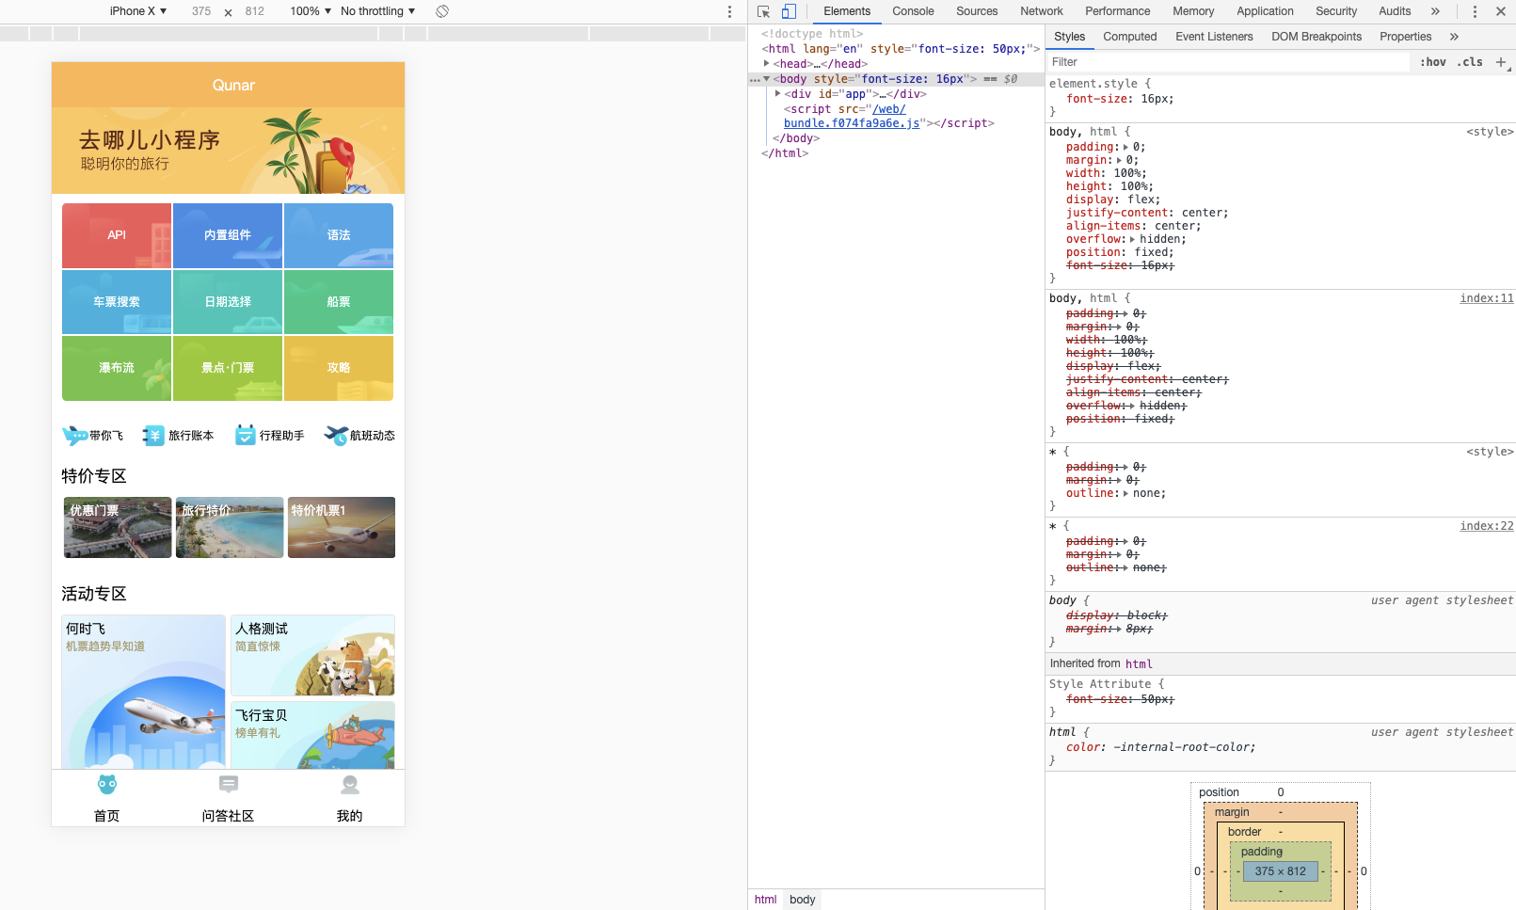Expand padding shorthand in first body rule

1125,147
